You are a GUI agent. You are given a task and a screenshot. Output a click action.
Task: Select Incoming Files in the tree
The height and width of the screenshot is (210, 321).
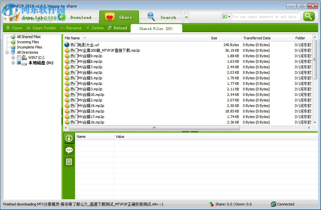[28, 42]
